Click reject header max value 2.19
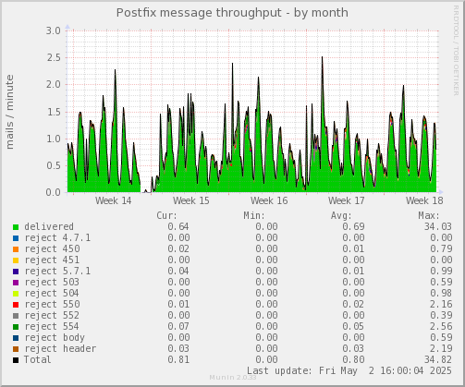 [x=441, y=349]
